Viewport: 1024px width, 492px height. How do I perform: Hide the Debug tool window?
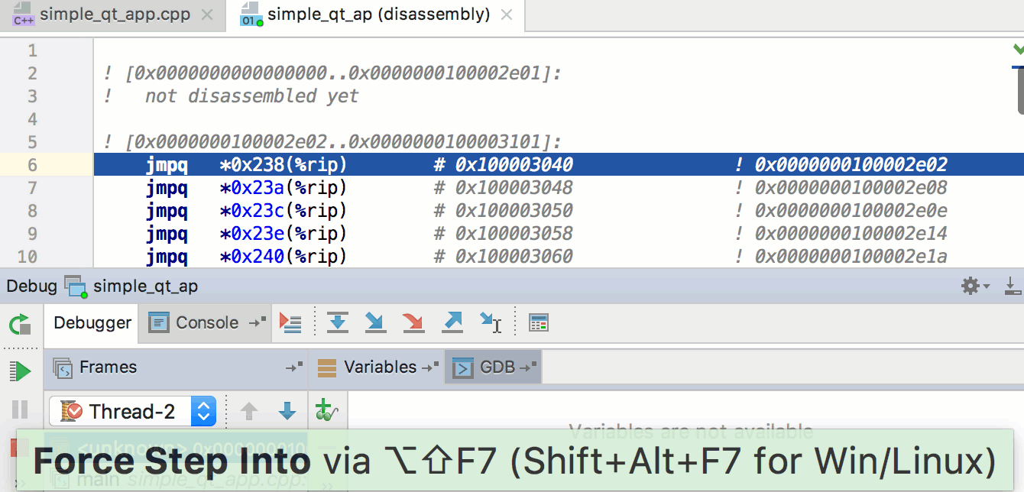[1013, 286]
